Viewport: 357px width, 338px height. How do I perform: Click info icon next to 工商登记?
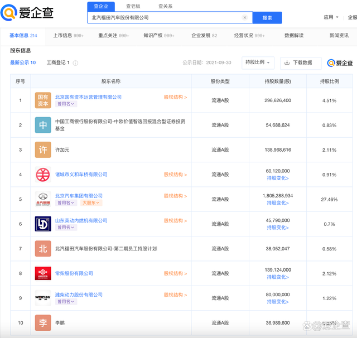point(75,63)
